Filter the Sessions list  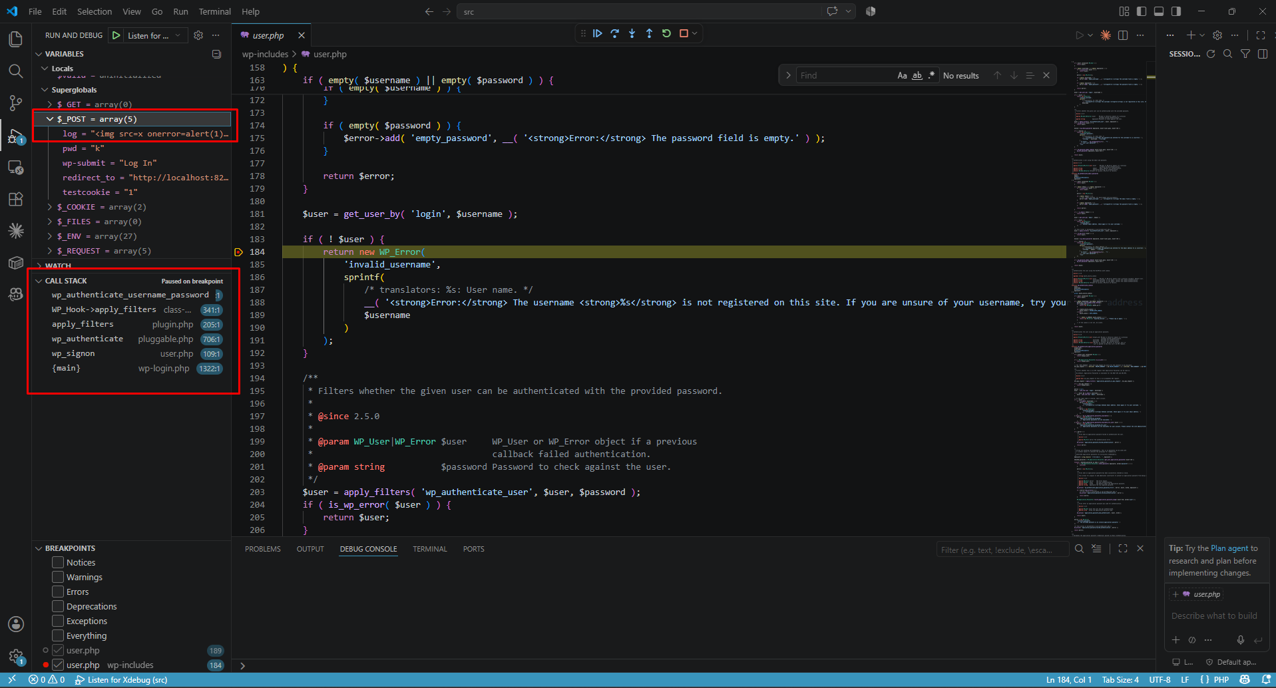tap(1245, 54)
